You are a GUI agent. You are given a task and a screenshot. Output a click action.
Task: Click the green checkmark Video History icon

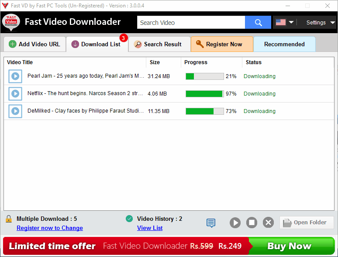pyautogui.click(x=129, y=219)
